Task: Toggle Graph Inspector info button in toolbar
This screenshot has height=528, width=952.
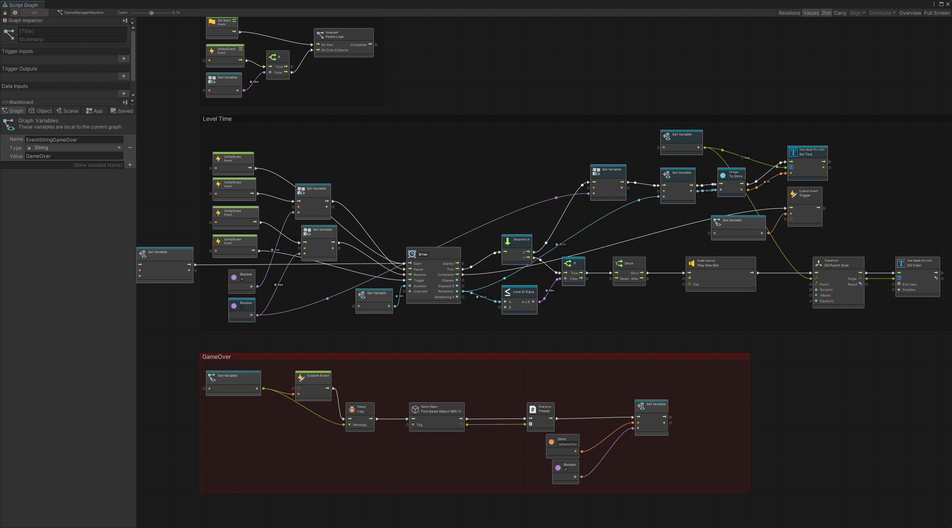Action: (15, 13)
